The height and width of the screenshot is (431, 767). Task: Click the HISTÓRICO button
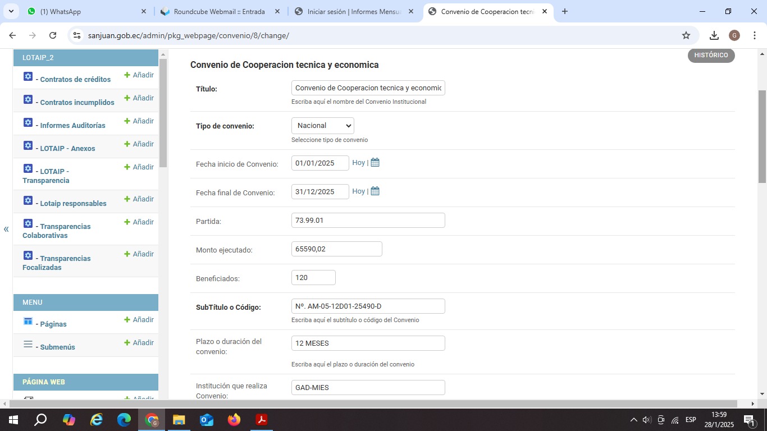point(711,56)
